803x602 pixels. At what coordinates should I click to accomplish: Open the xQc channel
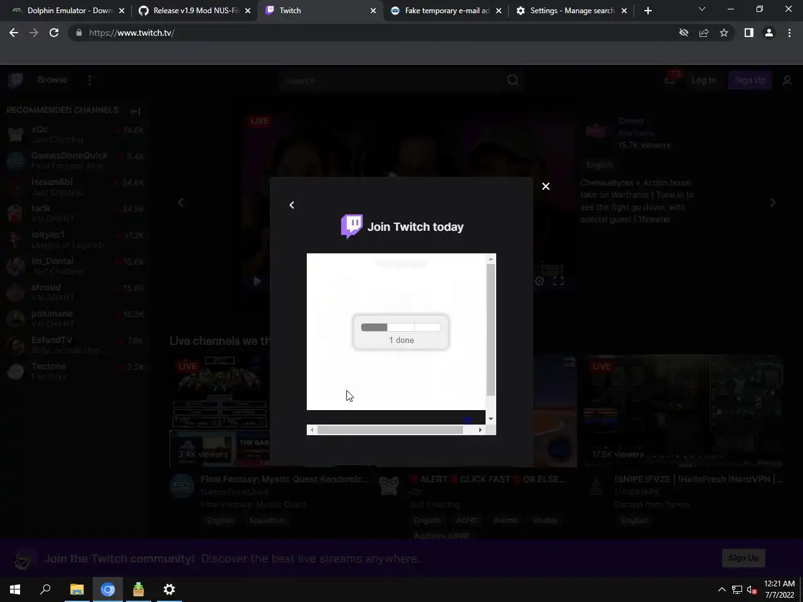pyautogui.click(x=75, y=134)
